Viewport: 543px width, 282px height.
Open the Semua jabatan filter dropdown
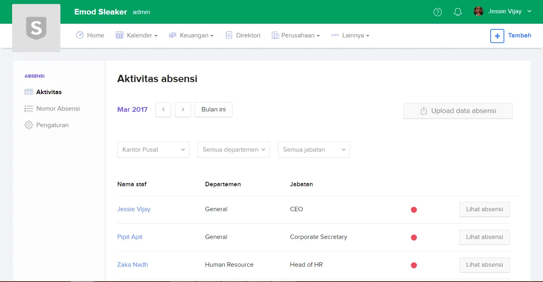[313, 149]
